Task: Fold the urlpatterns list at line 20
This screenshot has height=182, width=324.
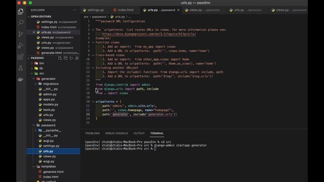Action: click(93, 102)
